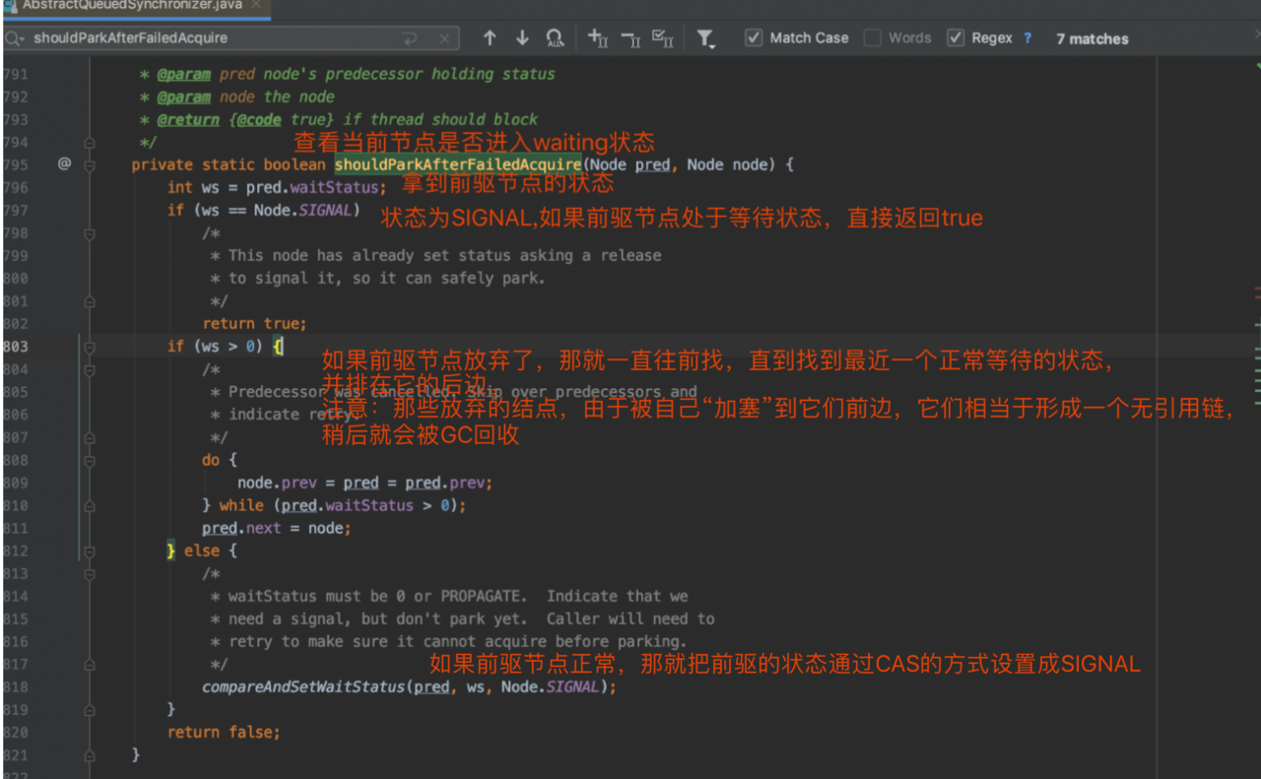Uncheck the Regex option
Image resolution: width=1261 pixels, height=779 pixels.
click(955, 38)
